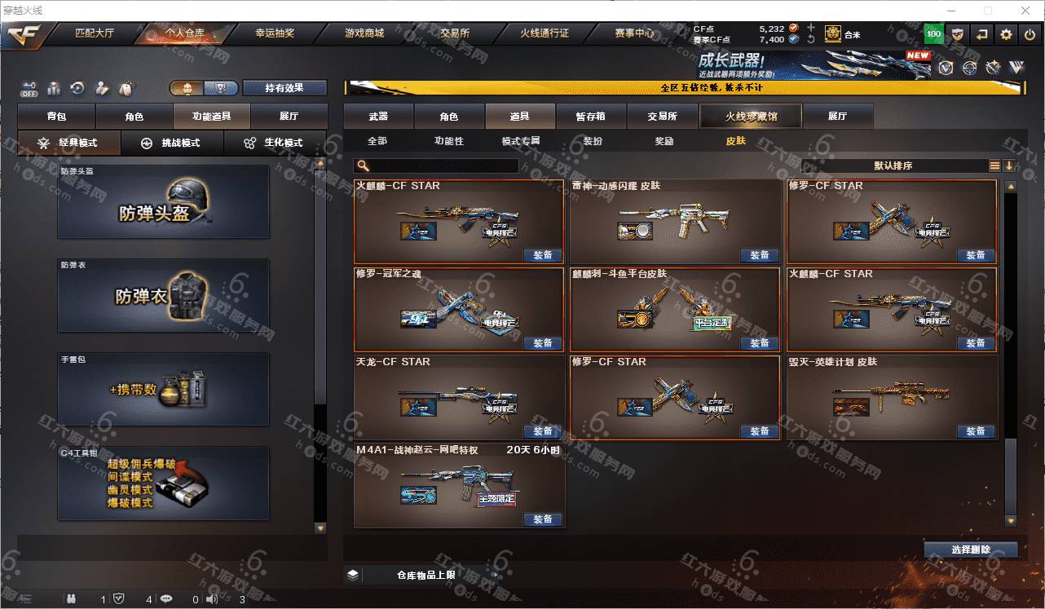The height and width of the screenshot is (609, 1045).
Task: Select the soldier side of the toggle
Action: tap(187, 87)
